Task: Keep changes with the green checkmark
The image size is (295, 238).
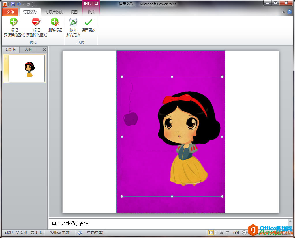Action: click(x=89, y=25)
